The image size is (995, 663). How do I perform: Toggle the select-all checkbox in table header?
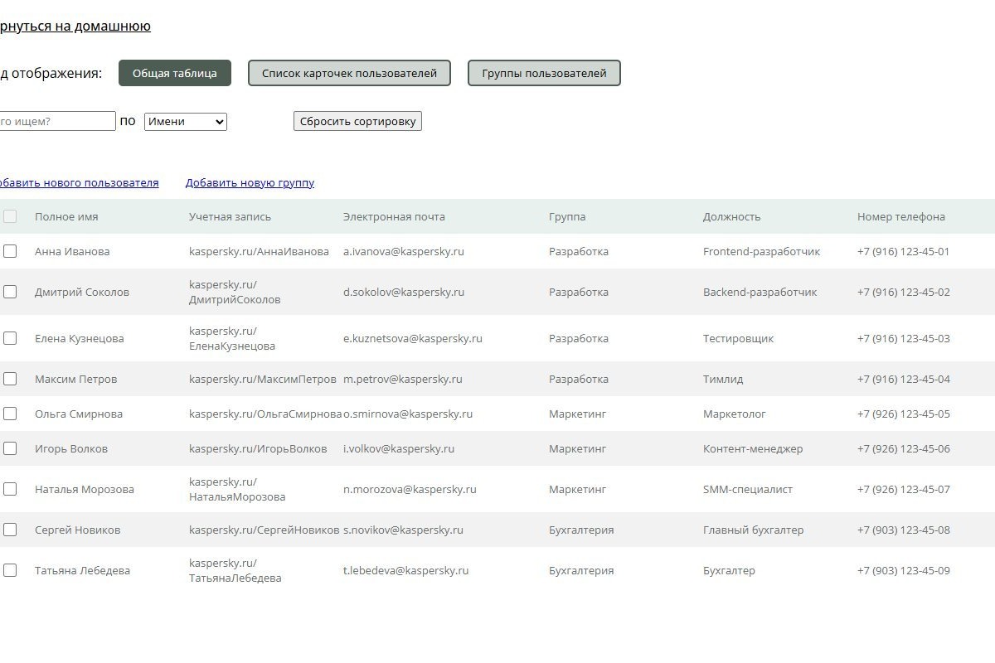[10, 216]
